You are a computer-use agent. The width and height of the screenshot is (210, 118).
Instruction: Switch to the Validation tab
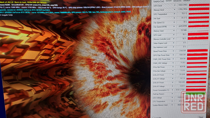coord(186,1)
